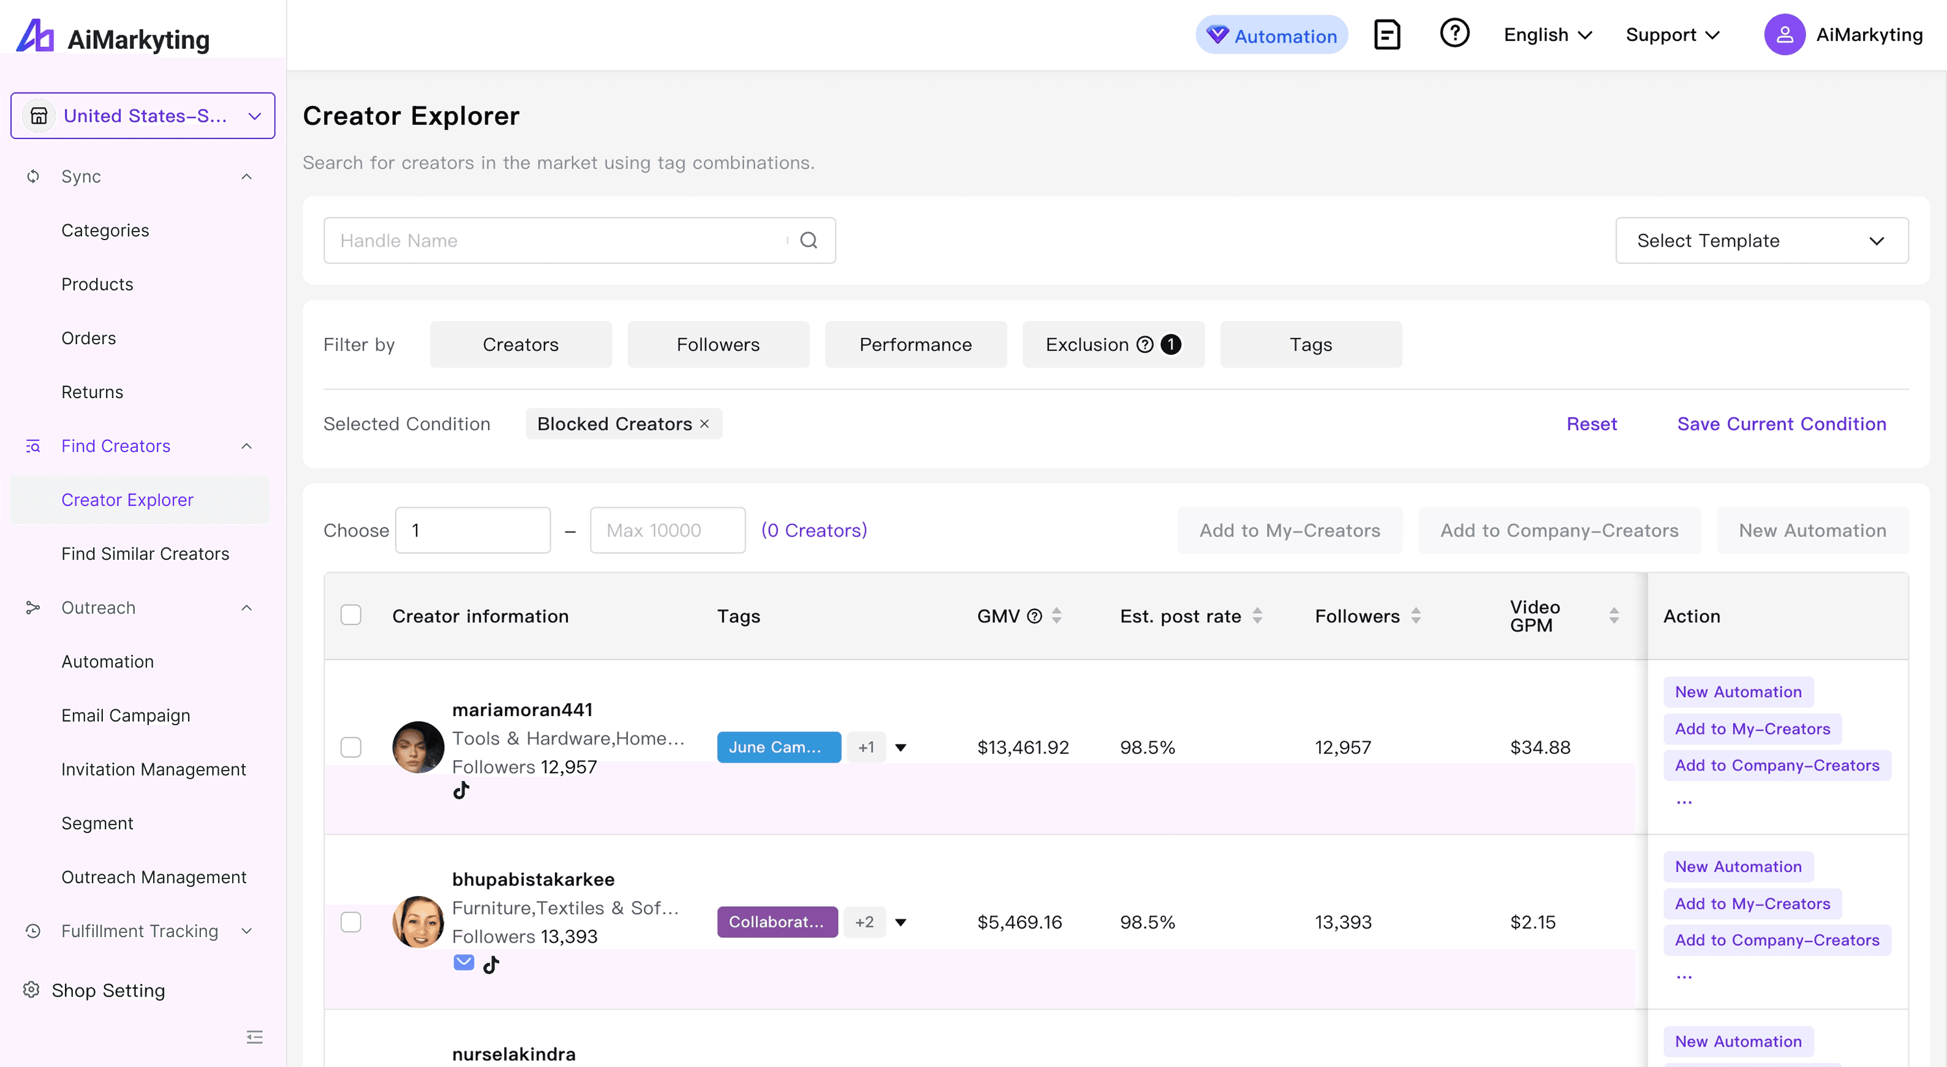Click the bhupabistakarkee profile photo
The image size is (1947, 1067).
[x=418, y=922]
